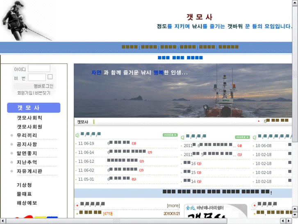The height and width of the screenshot is (224, 298).
Task: Select the 갯모사 blue menu header
Action: tap(34, 108)
